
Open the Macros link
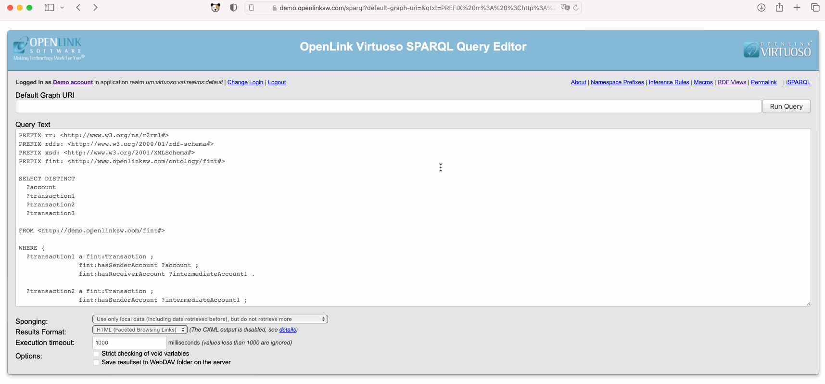tap(703, 82)
